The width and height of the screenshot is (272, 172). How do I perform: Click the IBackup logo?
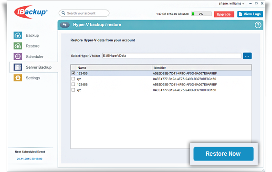click(x=31, y=12)
